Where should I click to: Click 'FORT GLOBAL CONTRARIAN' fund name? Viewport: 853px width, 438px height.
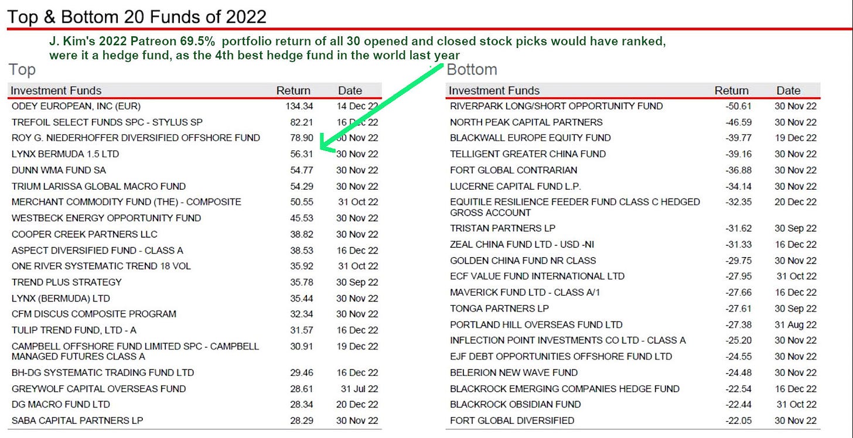click(x=514, y=170)
